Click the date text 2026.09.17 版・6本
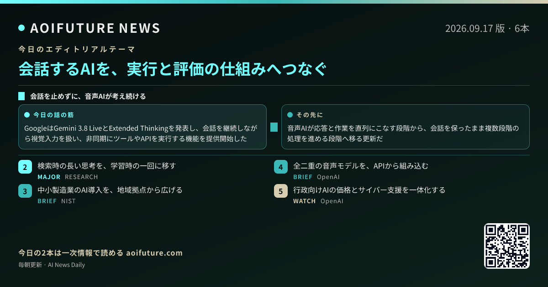 487,28
